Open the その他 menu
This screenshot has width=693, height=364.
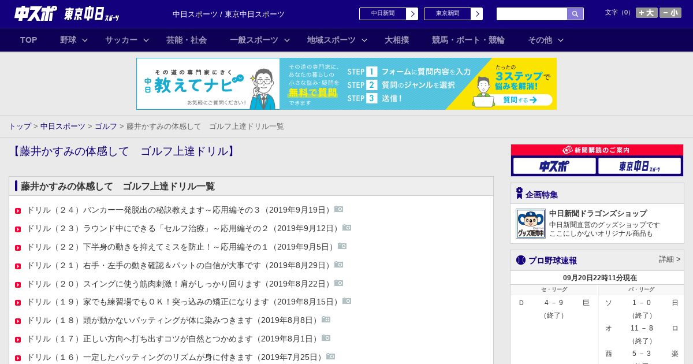pyautogui.click(x=540, y=40)
